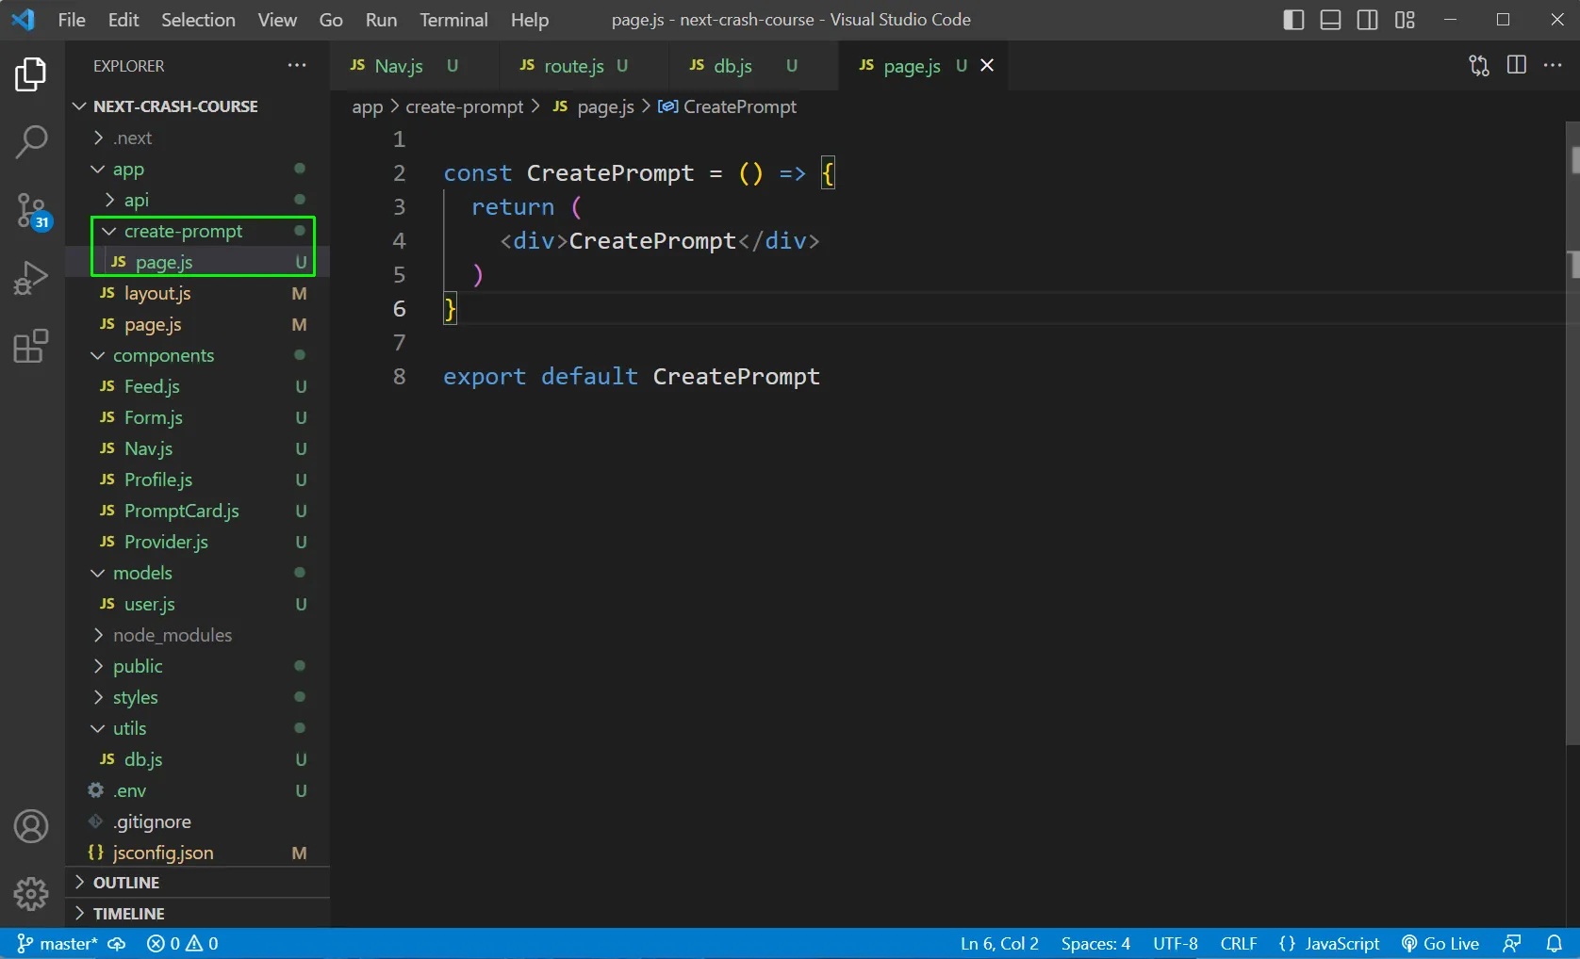This screenshot has height=959, width=1580.
Task: Switch to the db.js editor tab
Action: [x=754, y=65]
